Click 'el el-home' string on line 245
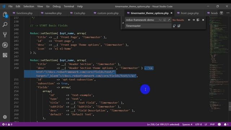This screenshot has width=231, height=130. [63, 49]
